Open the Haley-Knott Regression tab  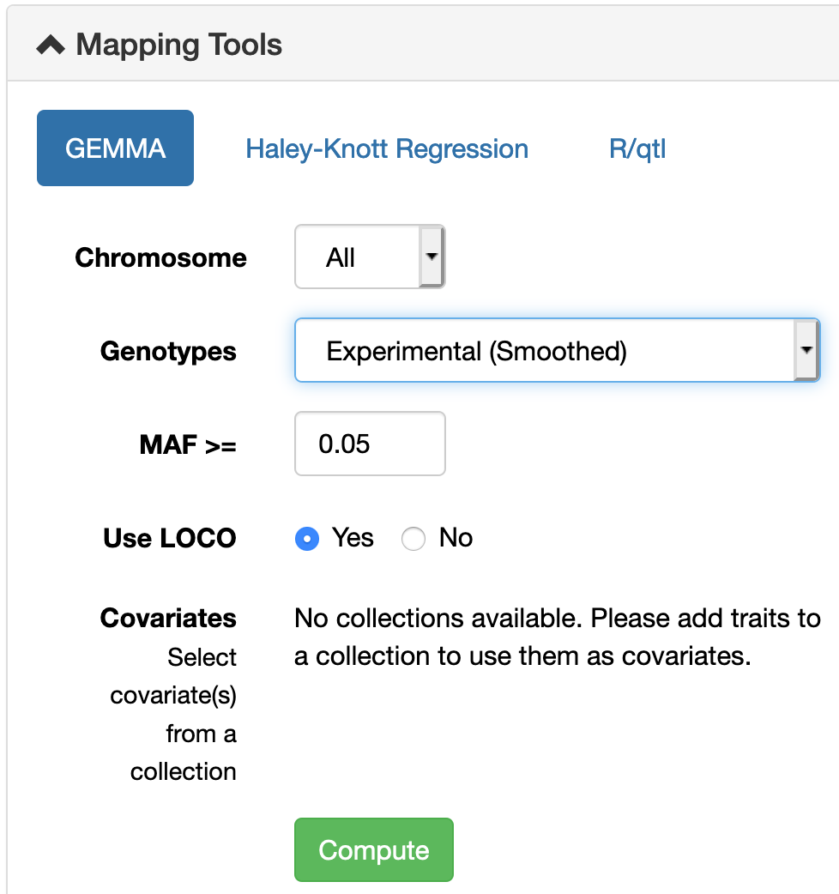point(387,148)
